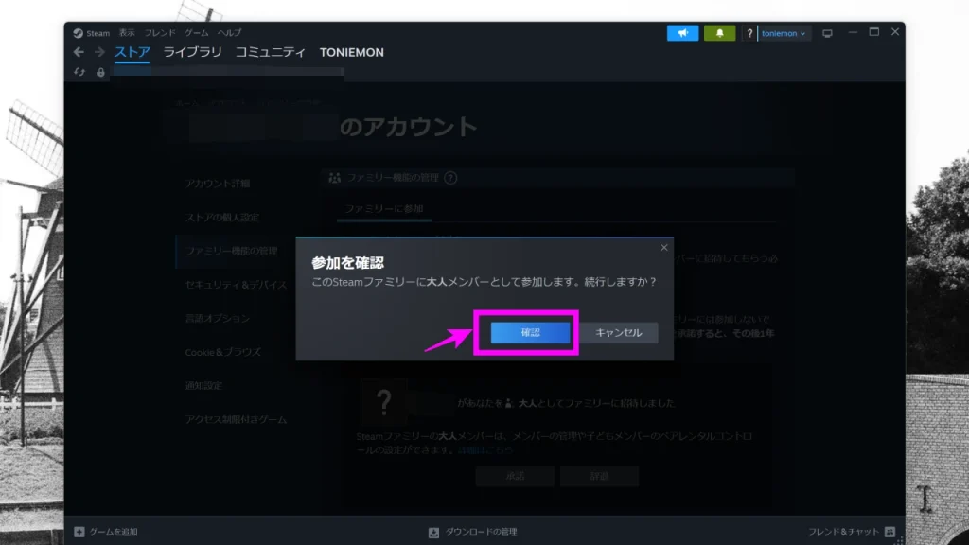Click the help icon next to ファミリー機能の管理

coord(450,178)
